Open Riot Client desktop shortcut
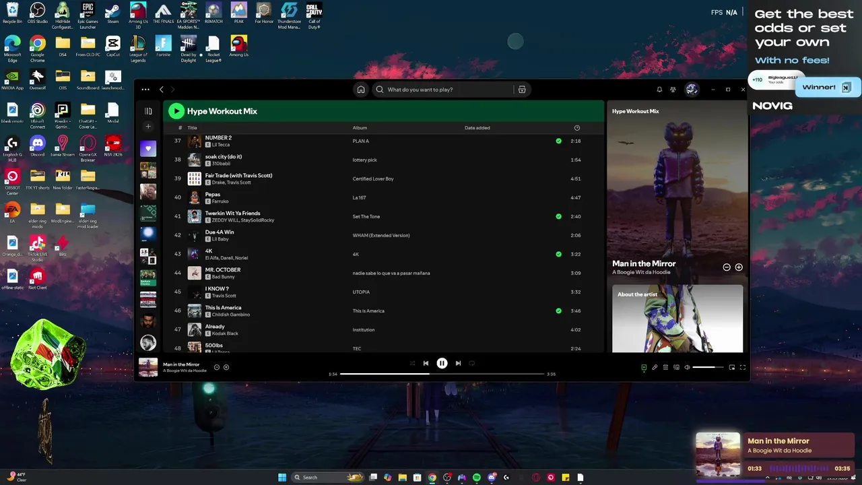This screenshot has height=485, width=862. (x=38, y=279)
